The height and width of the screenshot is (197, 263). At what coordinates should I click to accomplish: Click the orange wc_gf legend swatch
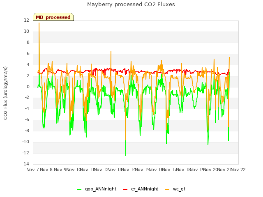(x=167, y=190)
